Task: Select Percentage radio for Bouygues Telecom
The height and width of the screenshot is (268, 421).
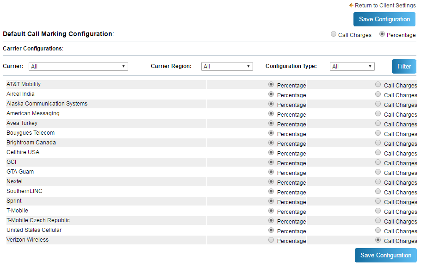Action: [x=271, y=133]
